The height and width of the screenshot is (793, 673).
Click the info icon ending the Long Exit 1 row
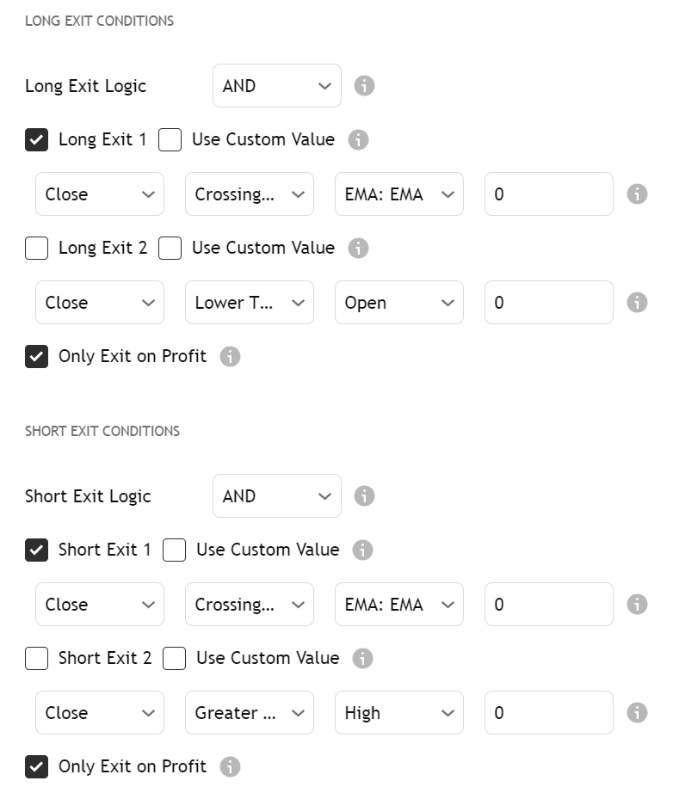(x=637, y=194)
